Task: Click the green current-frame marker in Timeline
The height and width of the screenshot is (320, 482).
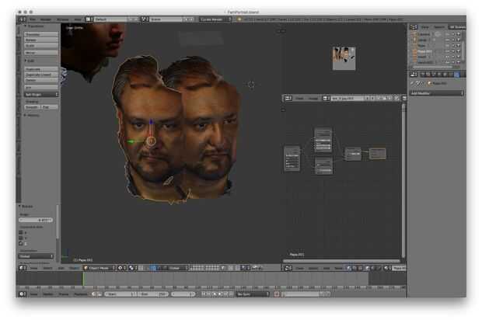Action: pos(83,279)
